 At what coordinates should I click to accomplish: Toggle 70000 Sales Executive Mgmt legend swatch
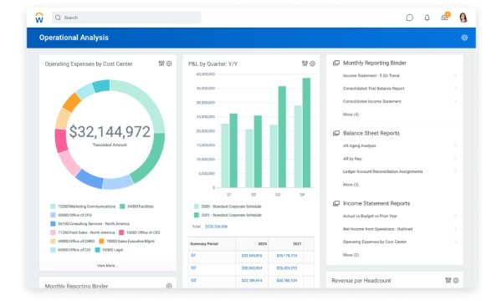point(101,241)
